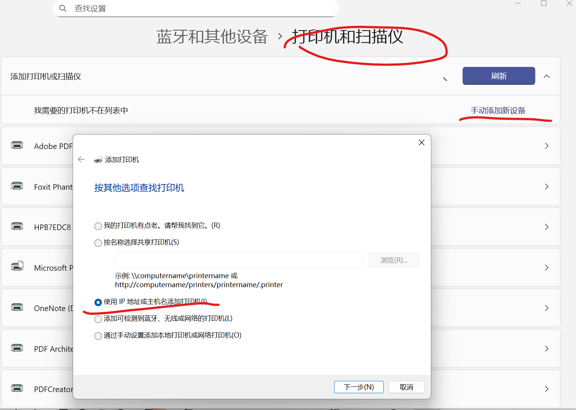Click the 浏览(R)... button
Screen dimensions: 576x410
click(394, 260)
